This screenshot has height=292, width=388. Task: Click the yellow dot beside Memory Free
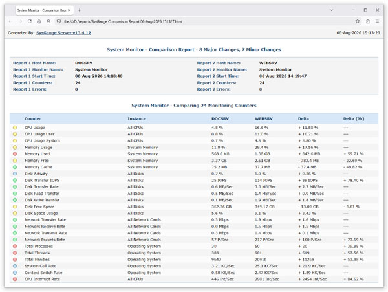[15, 161]
